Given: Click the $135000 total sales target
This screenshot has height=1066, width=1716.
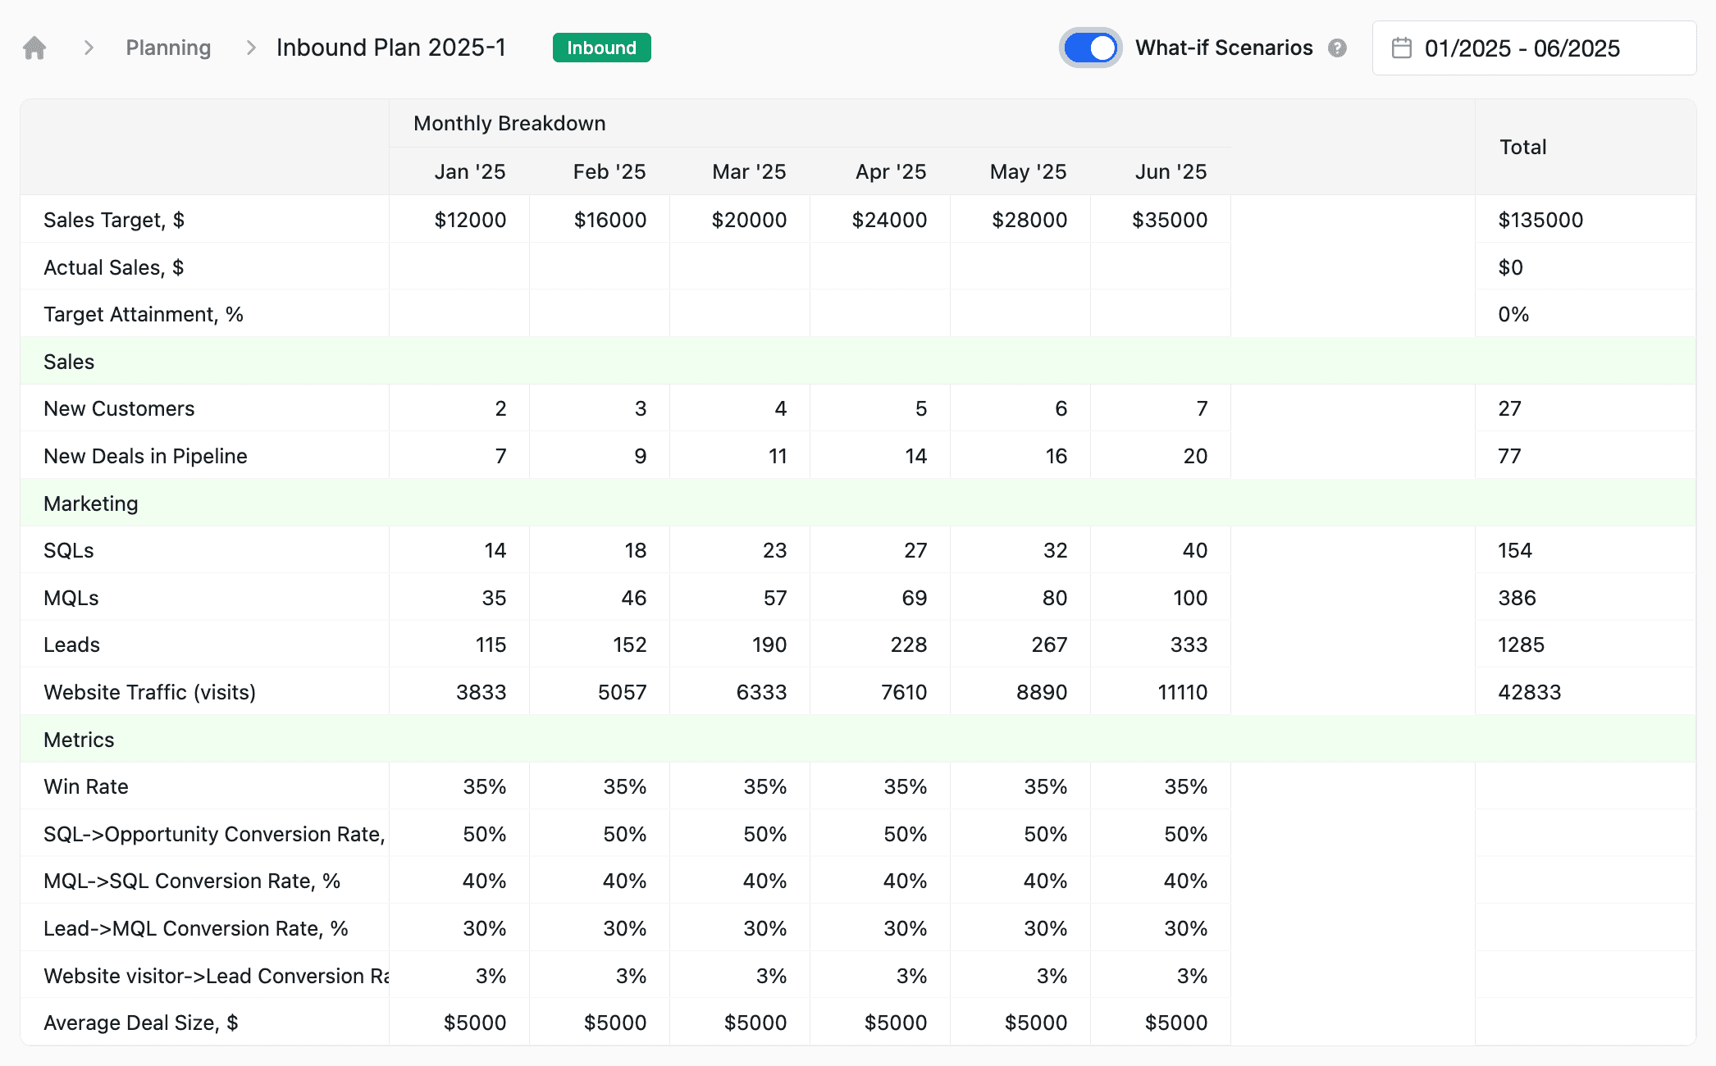Looking at the screenshot, I should click(x=1540, y=220).
